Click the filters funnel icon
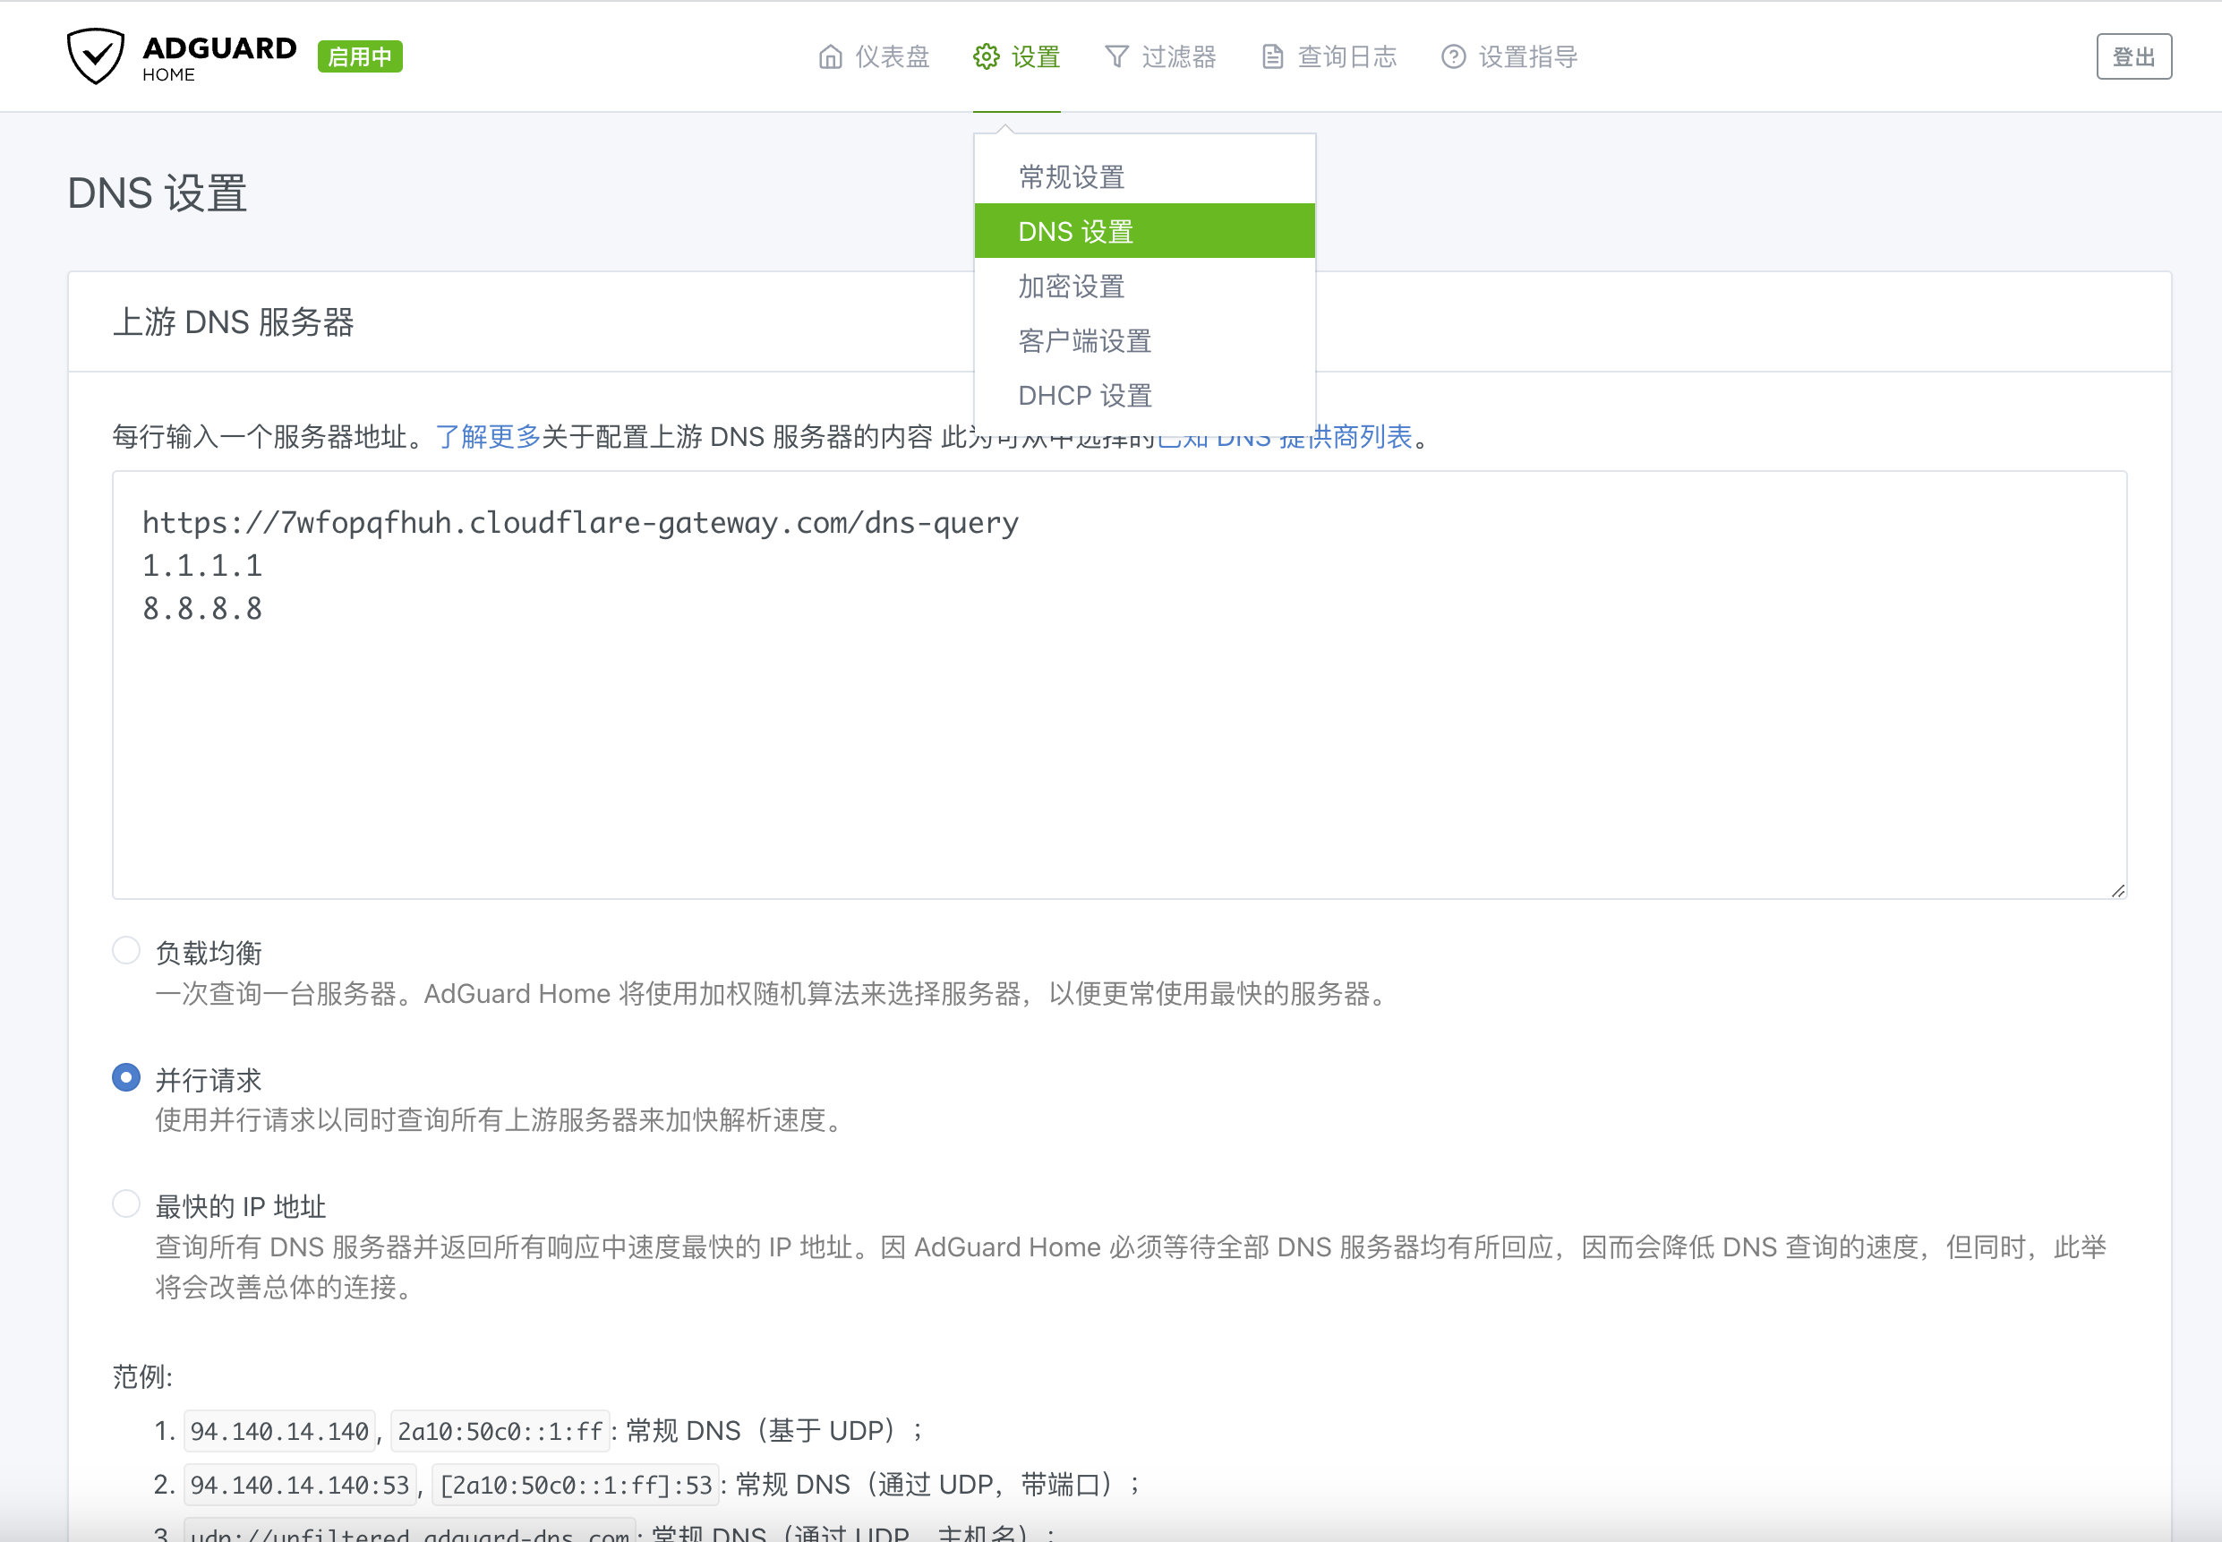Screen dimensions: 2222x1542 1116,57
